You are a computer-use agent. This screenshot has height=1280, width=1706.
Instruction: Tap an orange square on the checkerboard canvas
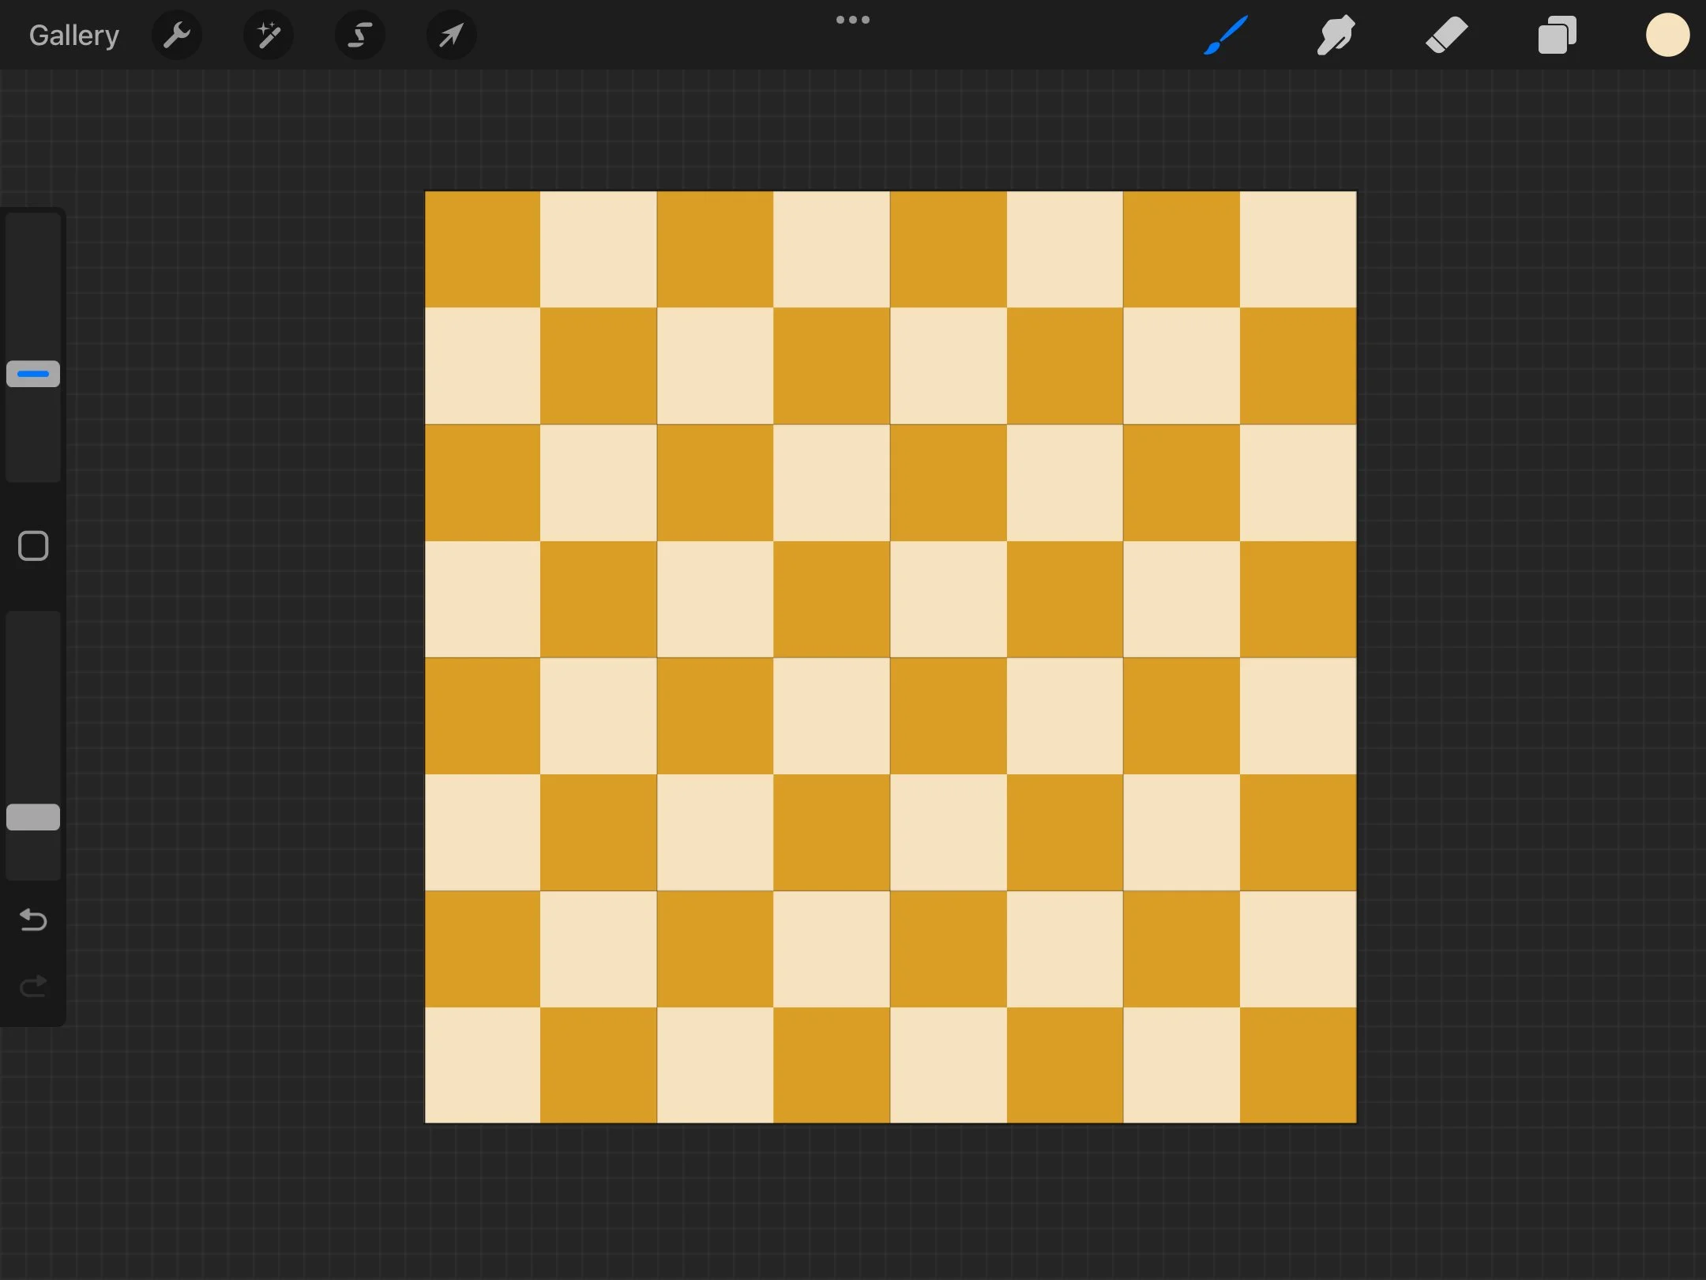tap(483, 249)
